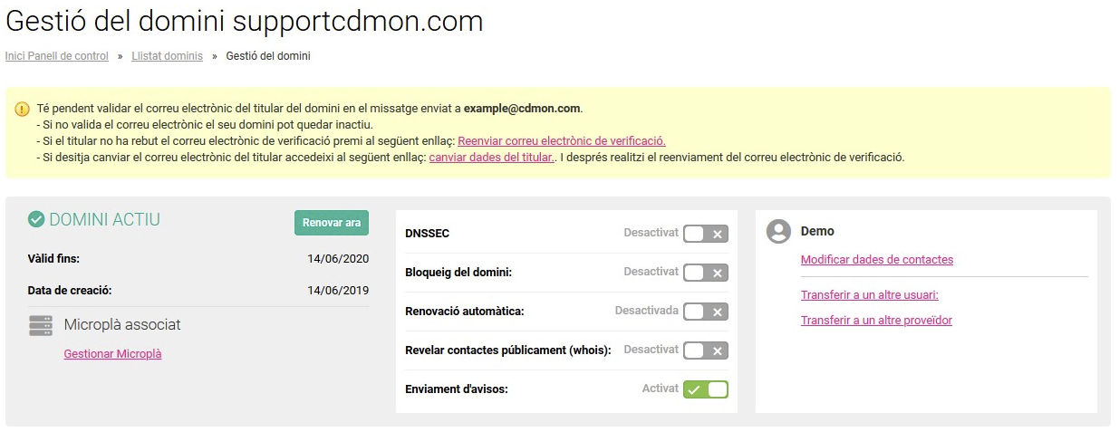Open the Gestionar Microplà link

112,354
